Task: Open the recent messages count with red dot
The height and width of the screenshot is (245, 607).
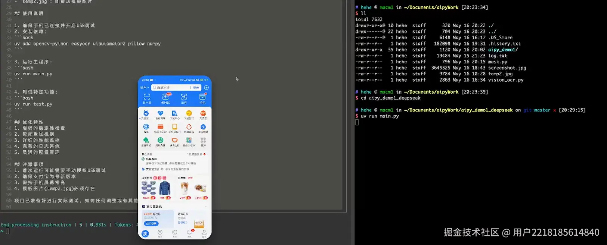Action: (196, 154)
